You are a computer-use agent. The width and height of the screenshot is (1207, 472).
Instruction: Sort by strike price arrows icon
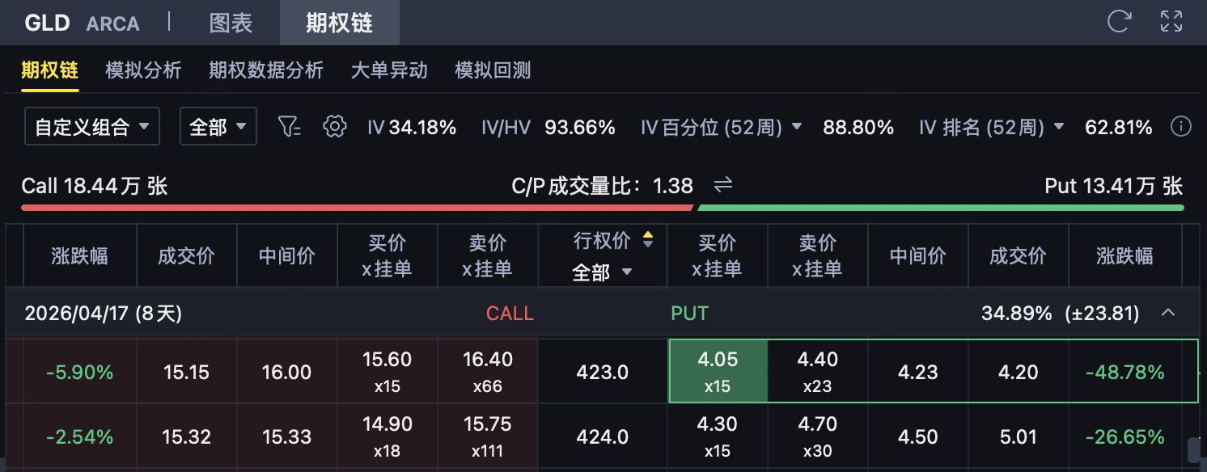point(647,240)
